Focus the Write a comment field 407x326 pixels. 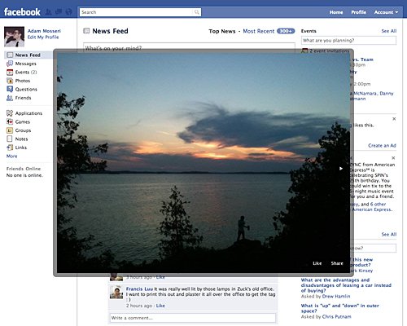point(193,318)
